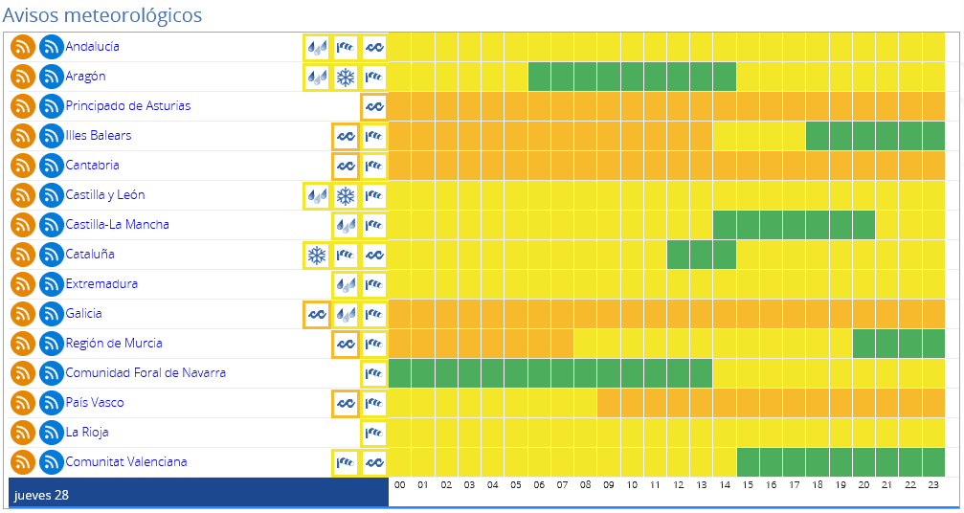Click the coastal warning icon for Principado de Asturias
The height and width of the screenshot is (513, 964).
pos(374,106)
